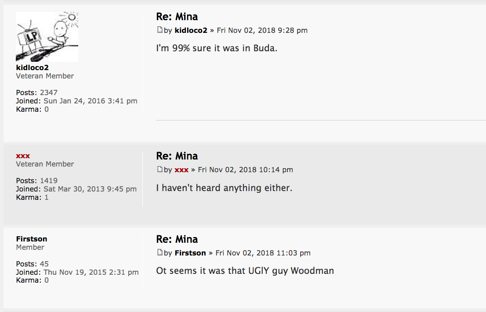Click the red xxx author link in the byline
486x312 pixels.
pyautogui.click(x=181, y=170)
